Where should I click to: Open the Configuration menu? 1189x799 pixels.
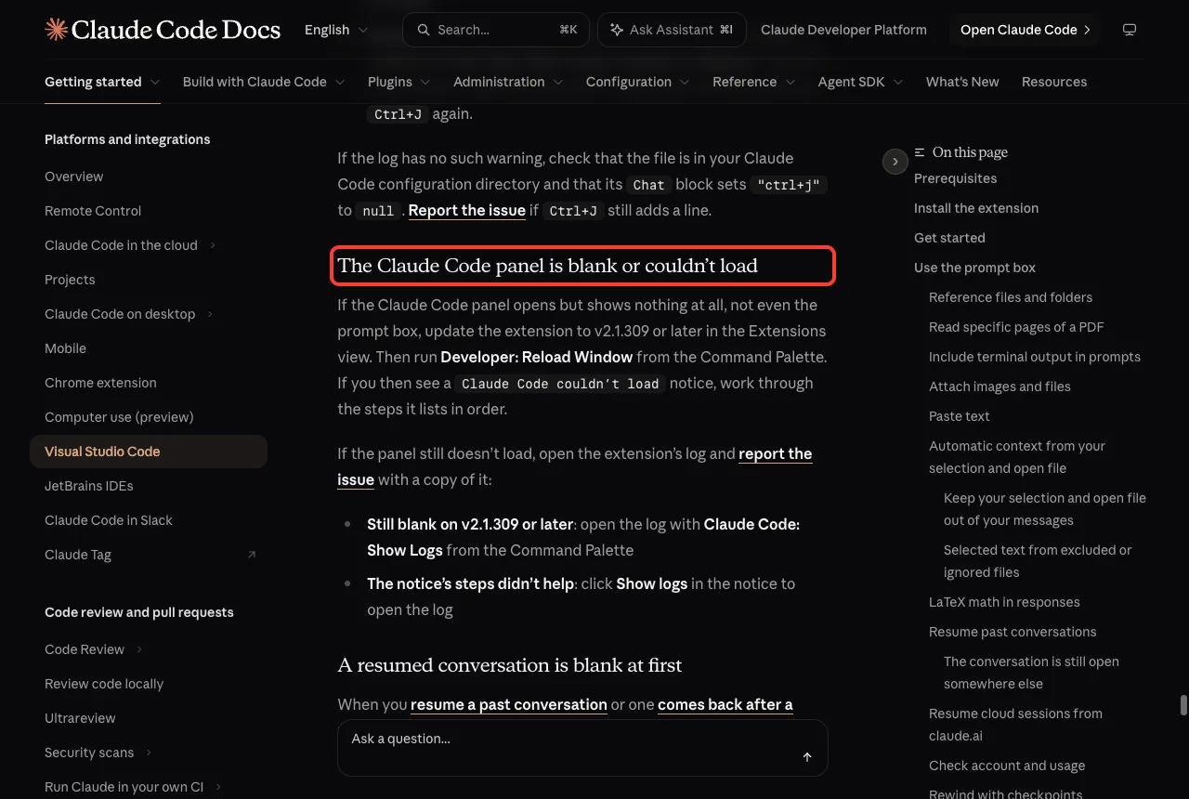637,82
